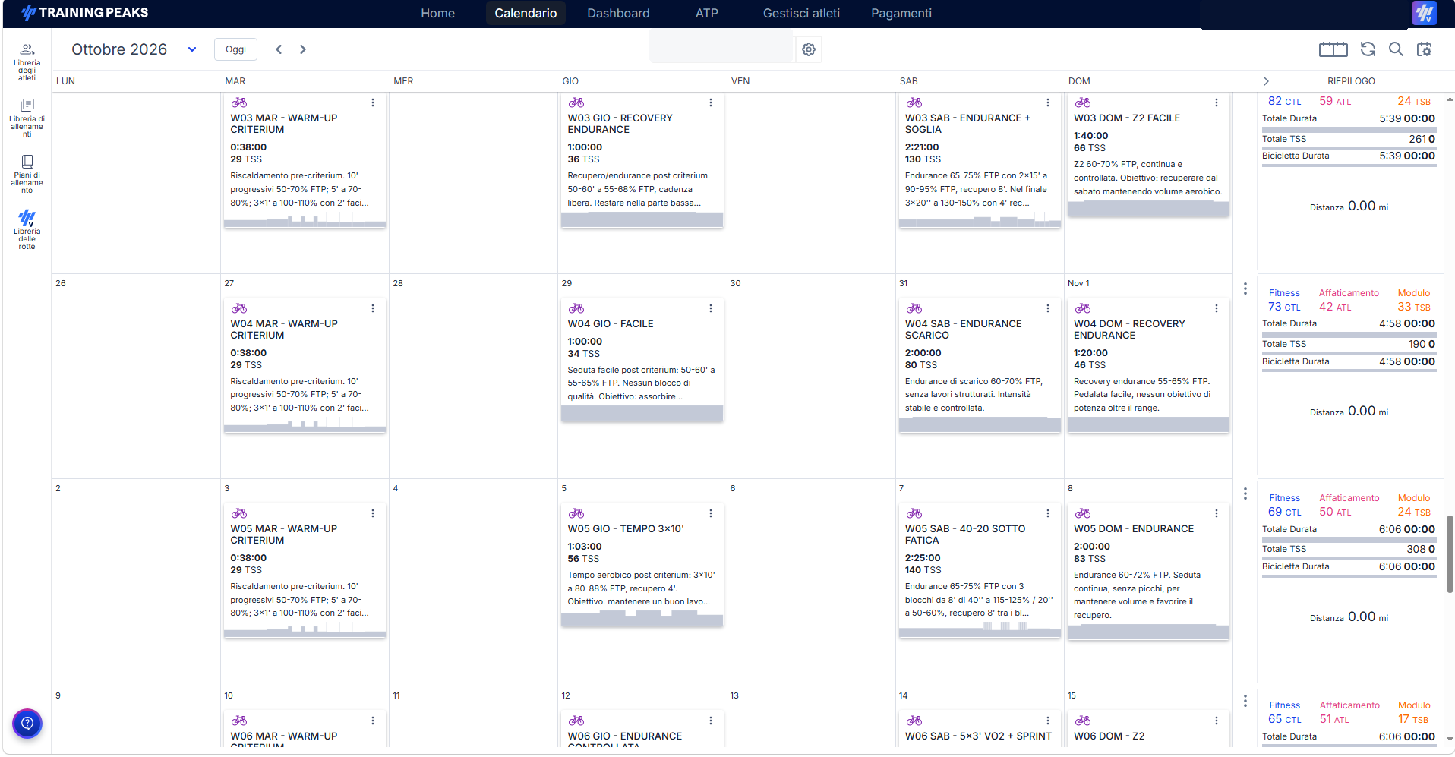1455x757 pixels.
Task: Open Piani di allenamento sidebar panel
Action: pyautogui.click(x=27, y=174)
